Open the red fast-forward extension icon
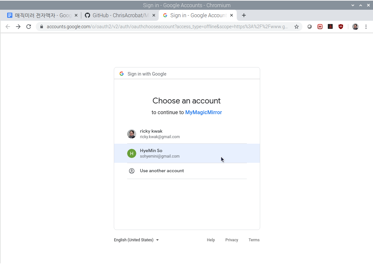 [320, 27]
